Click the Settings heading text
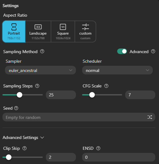The height and width of the screenshot is (164, 159). point(11,6)
